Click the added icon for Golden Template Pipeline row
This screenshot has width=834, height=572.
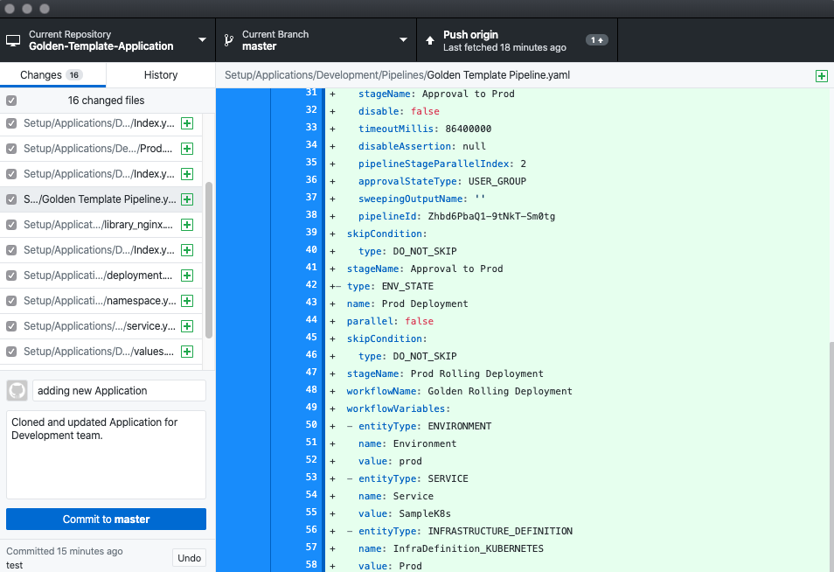[187, 199]
